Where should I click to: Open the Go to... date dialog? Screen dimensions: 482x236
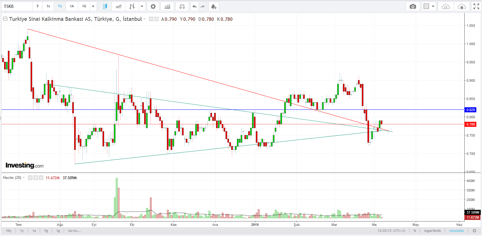[x=74, y=231]
